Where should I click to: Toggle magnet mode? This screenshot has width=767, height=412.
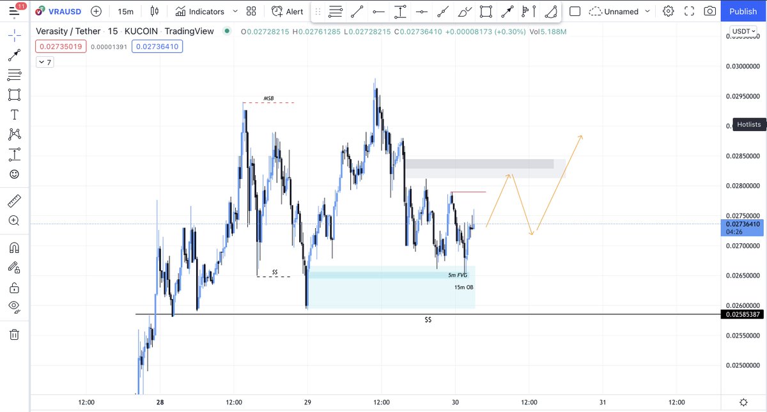[14, 247]
